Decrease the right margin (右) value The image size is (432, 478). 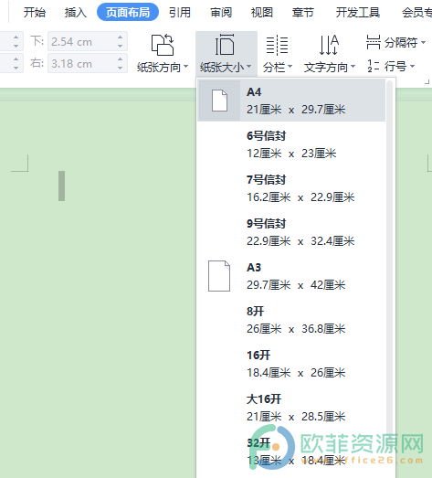[120, 68]
